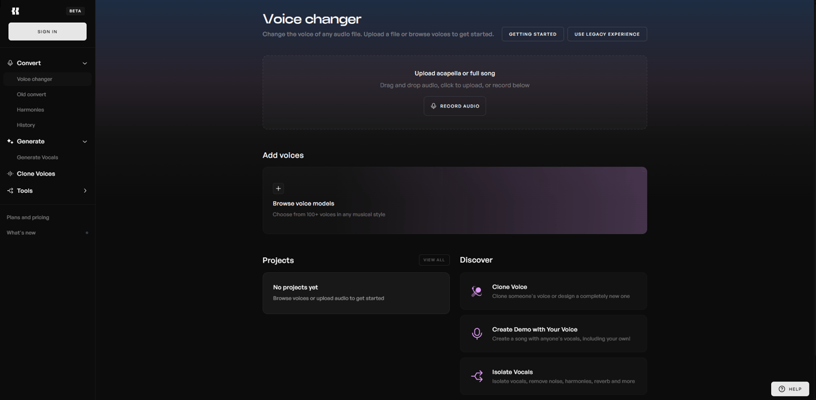Click the sparkle icon beside Generate
Viewport: 816px width, 400px height.
[x=10, y=141]
